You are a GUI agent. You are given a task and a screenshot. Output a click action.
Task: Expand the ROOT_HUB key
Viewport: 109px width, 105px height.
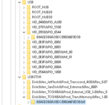24,7
